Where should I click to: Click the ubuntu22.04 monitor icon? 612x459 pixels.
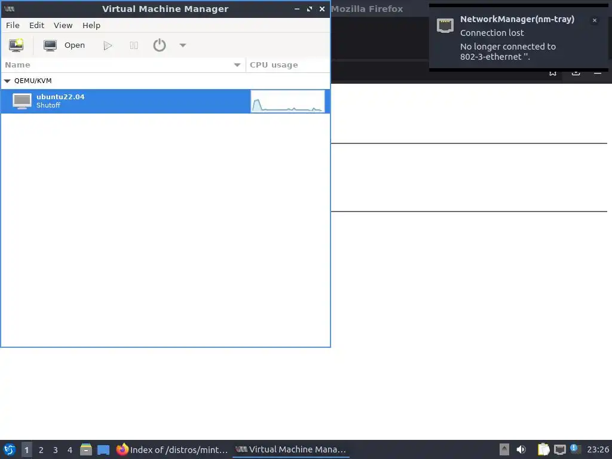coord(22,101)
